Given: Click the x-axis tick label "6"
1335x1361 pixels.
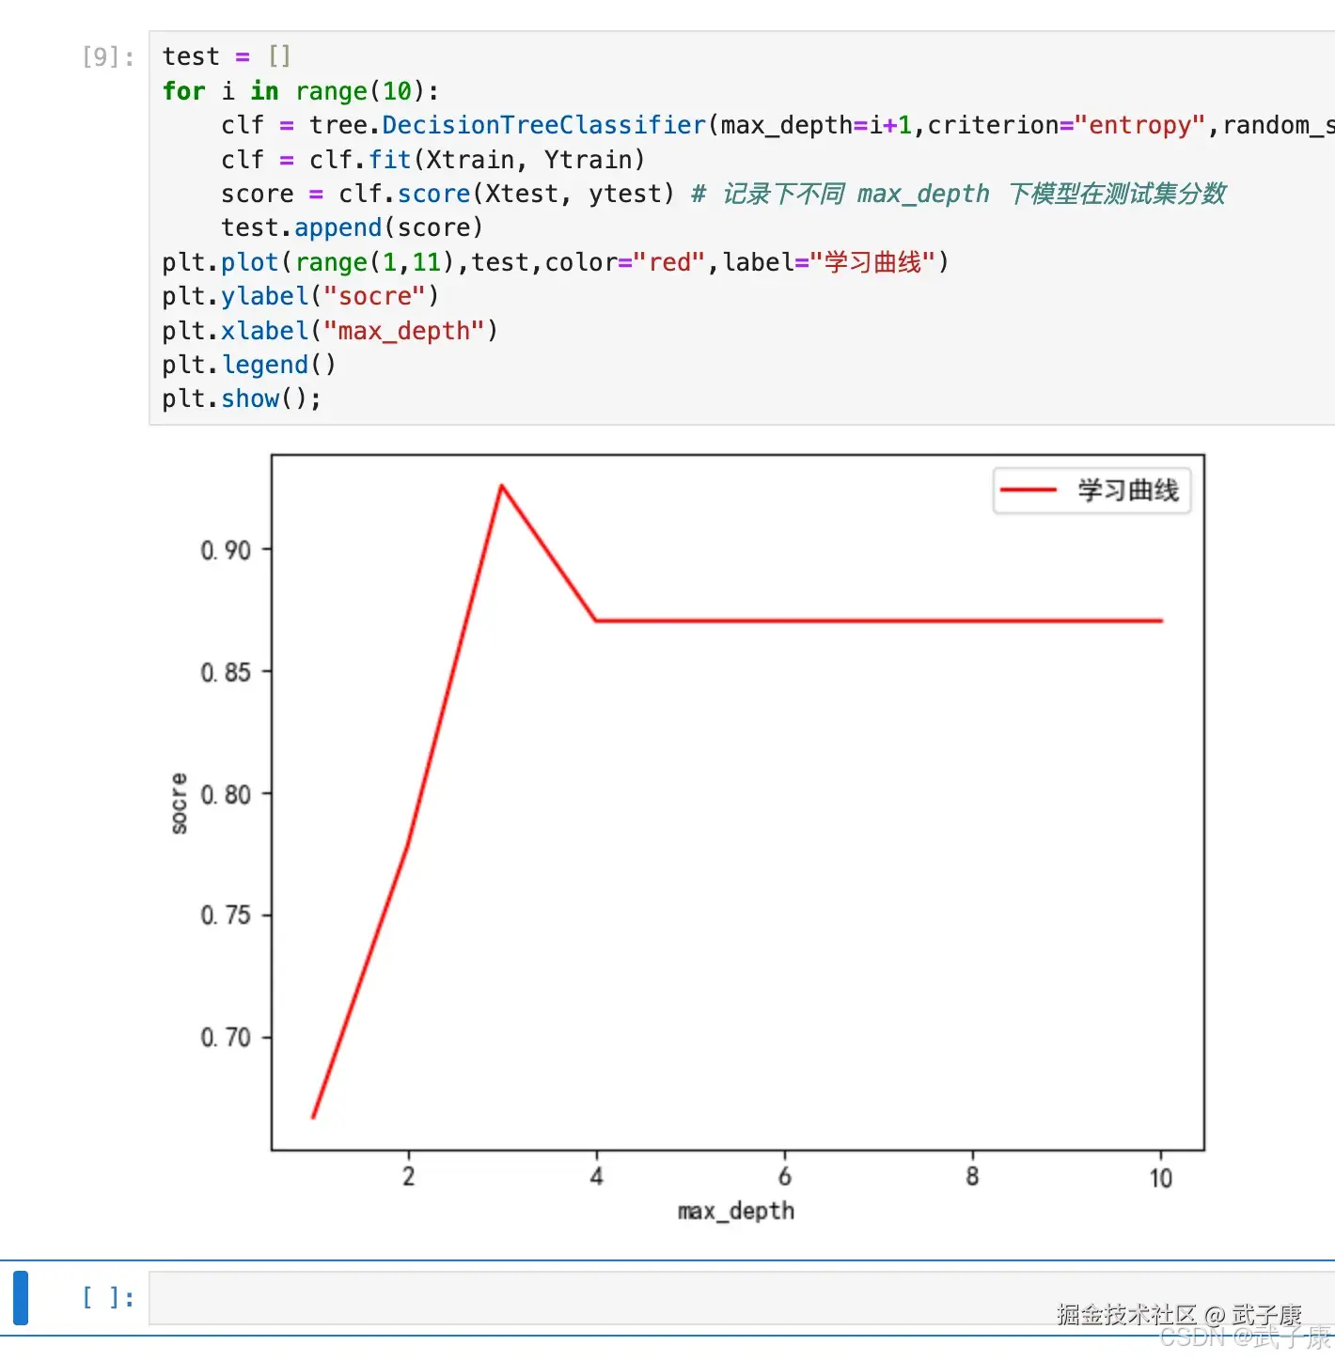Looking at the screenshot, I should 785,1177.
